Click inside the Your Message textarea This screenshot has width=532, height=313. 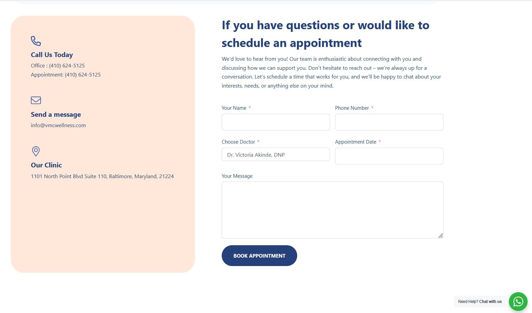pos(332,210)
